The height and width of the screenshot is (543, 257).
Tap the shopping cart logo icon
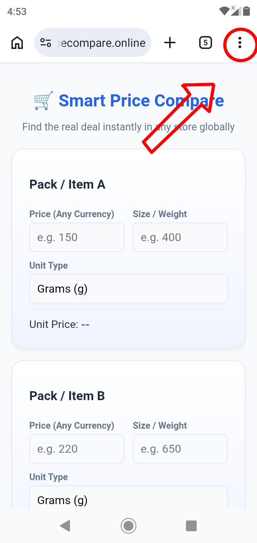point(44,100)
